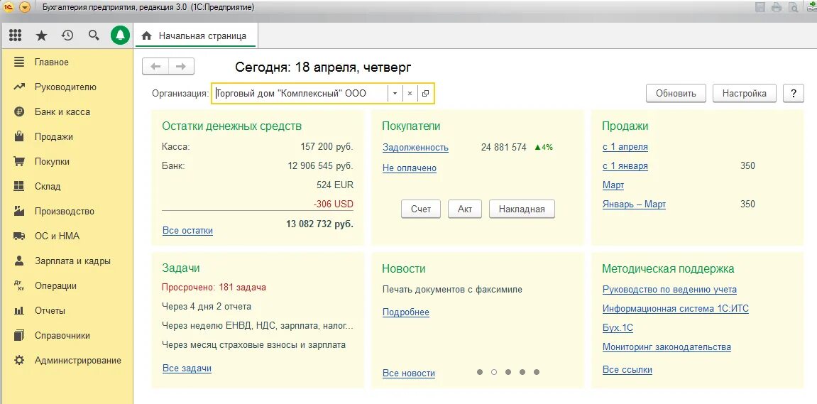The width and height of the screenshot is (817, 404).
Task: Click the Подробнее news link
Action: (406, 312)
